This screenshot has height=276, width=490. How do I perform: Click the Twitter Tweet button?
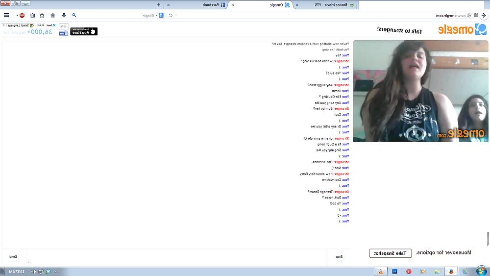(51, 25)
